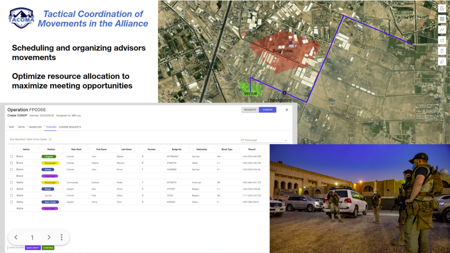Select the route line drawing tool
450x253 pixels.
click(442, 29)
